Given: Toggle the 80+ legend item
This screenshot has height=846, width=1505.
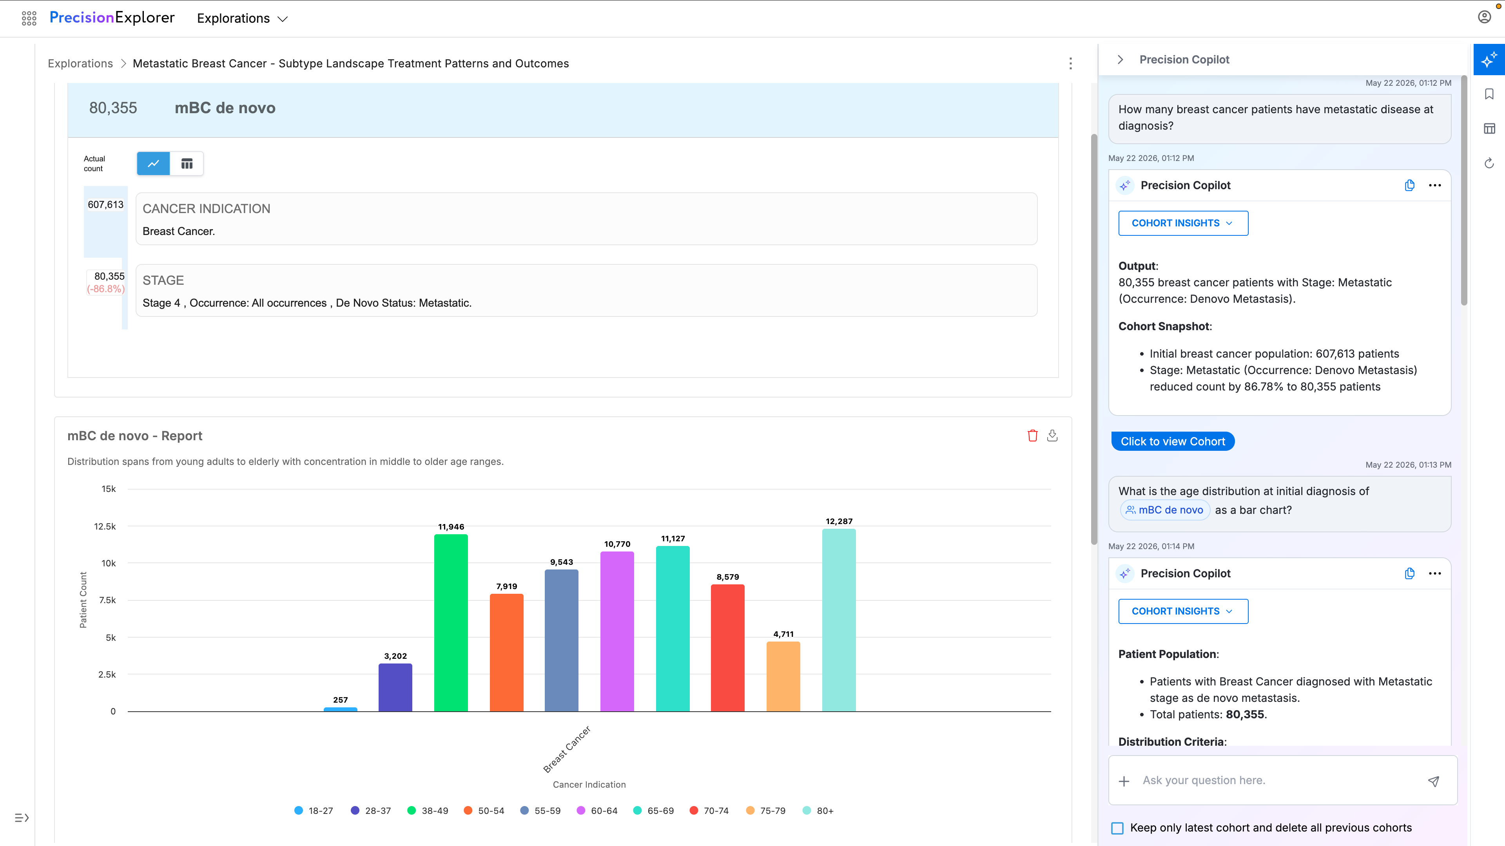Looking at the screenshot, I should click(x=818, y=811).
